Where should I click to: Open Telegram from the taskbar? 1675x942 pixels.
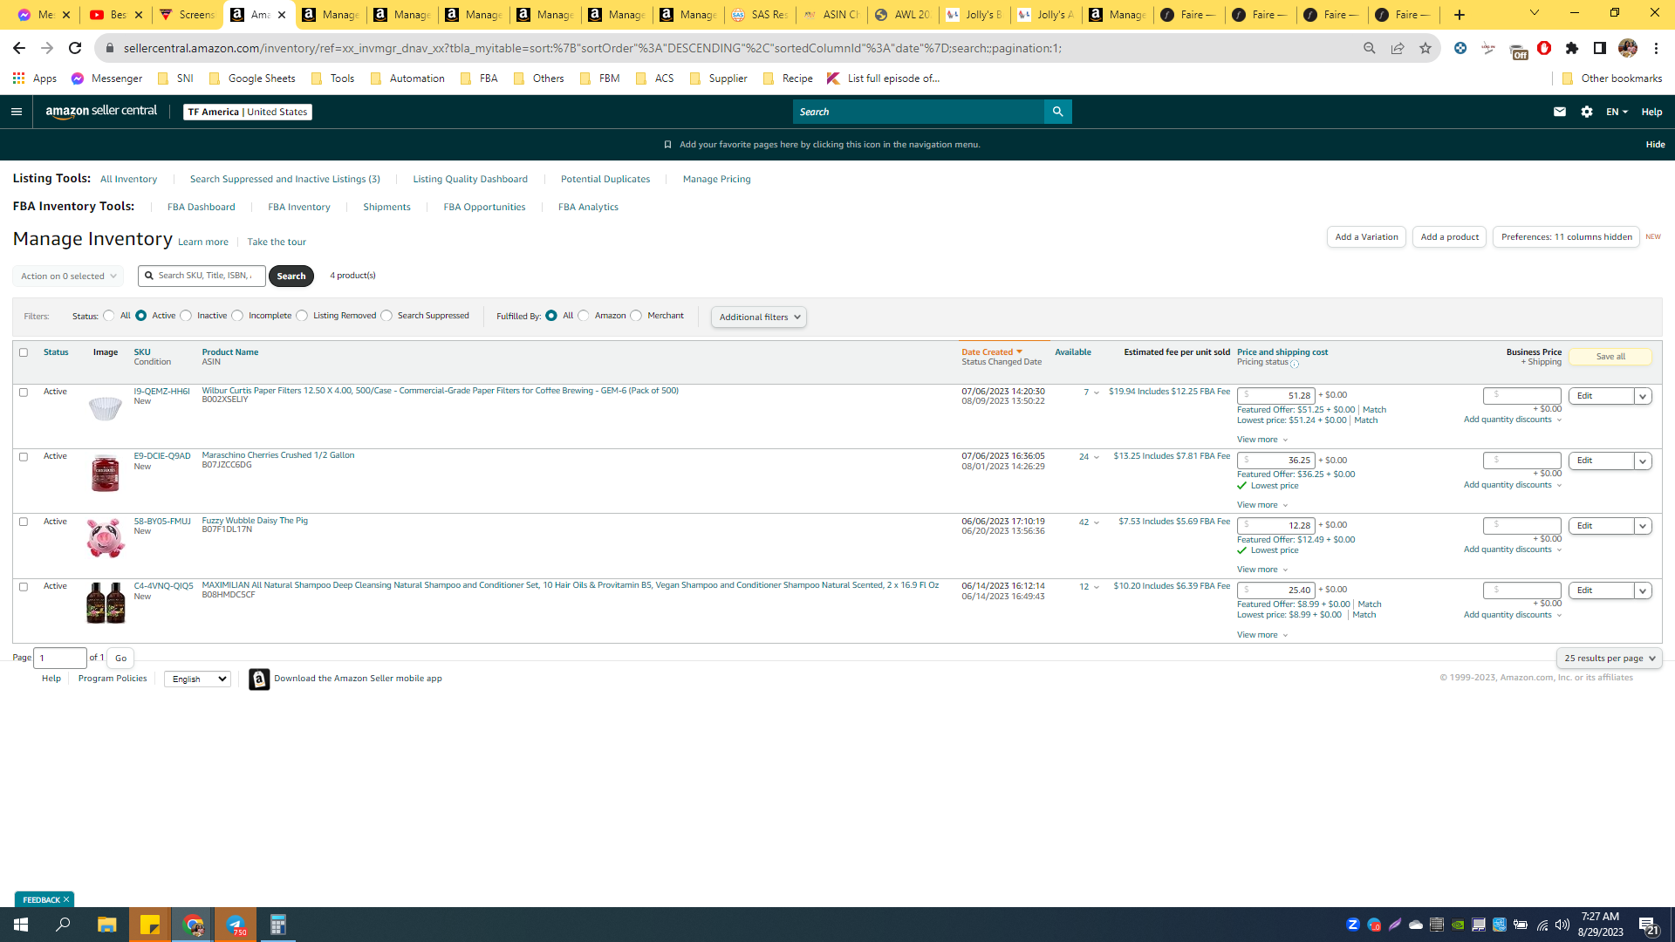(236, 925)
